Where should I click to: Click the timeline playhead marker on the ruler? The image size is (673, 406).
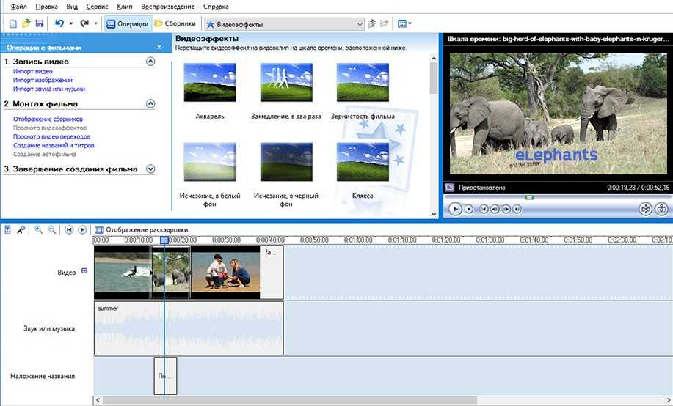(164, 240)
